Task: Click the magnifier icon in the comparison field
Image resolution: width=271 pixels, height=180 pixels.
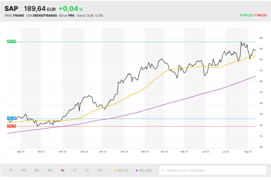Action: [163, 170]
